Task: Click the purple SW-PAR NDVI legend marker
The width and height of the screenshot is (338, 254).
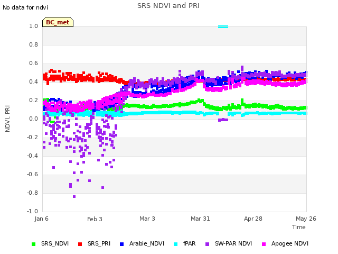Action: click(207, 244)
